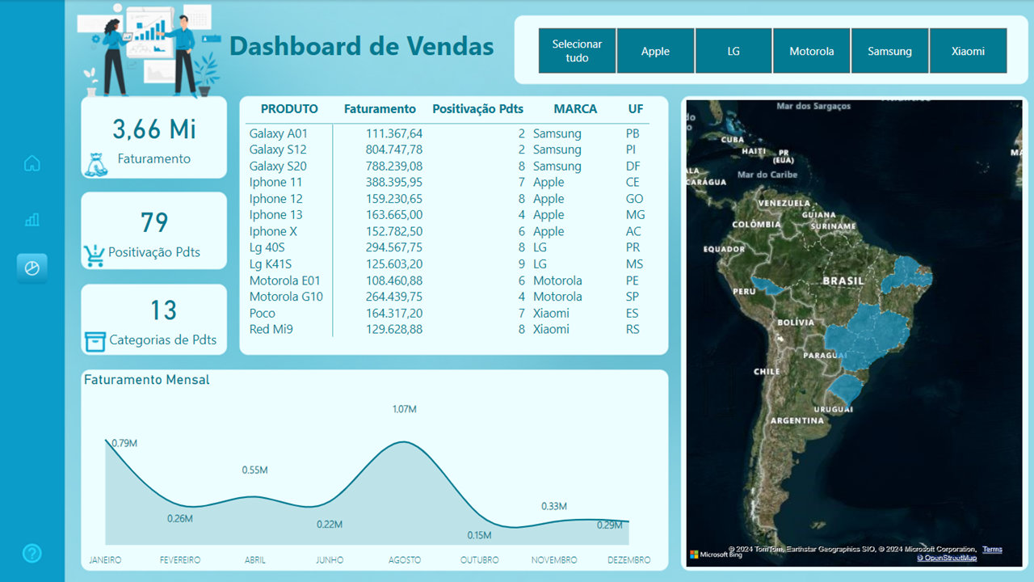Choose the Motorola slicer button
Image resolution: width=1034 pixels, height=582 pixels.
pyautogui.click(x=811, y=51)
